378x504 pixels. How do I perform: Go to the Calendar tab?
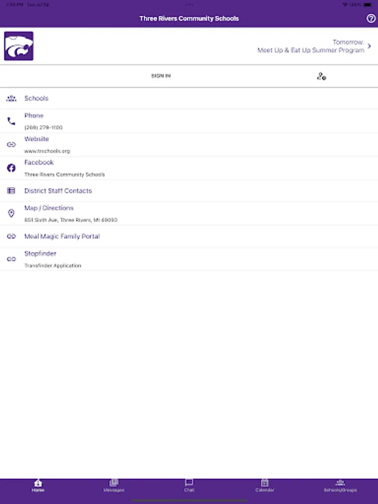click(x=264, y=485)
